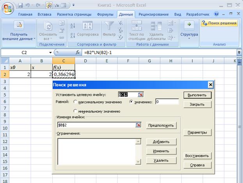
Task: Click the Предположить button
Action: tap(161, 125)
